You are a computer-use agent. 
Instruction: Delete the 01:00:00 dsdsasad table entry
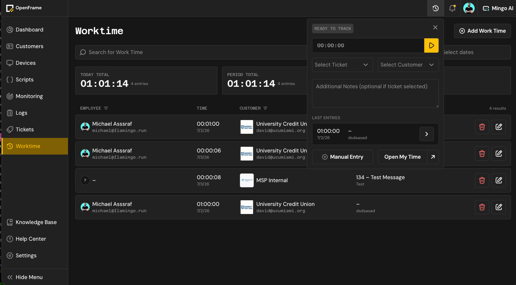482,207
